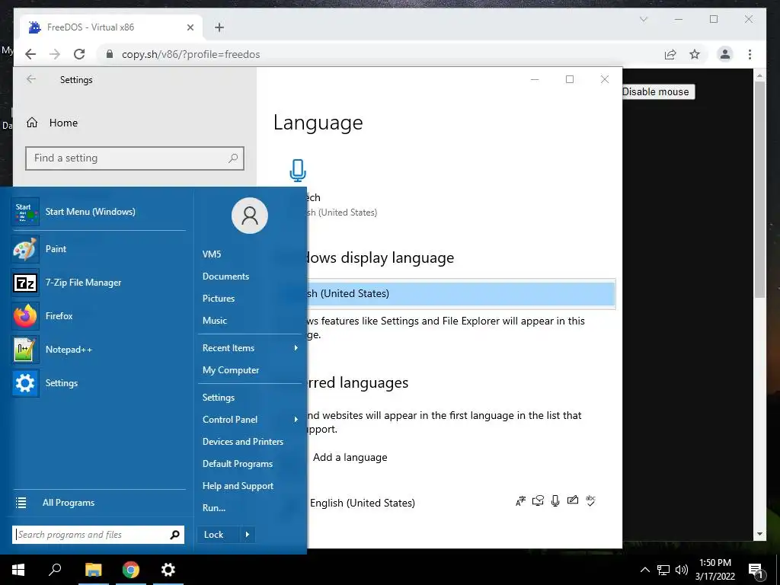Open the Run... dialog
The height and width of the screenshot is (585, 780).
coord(214,508)
